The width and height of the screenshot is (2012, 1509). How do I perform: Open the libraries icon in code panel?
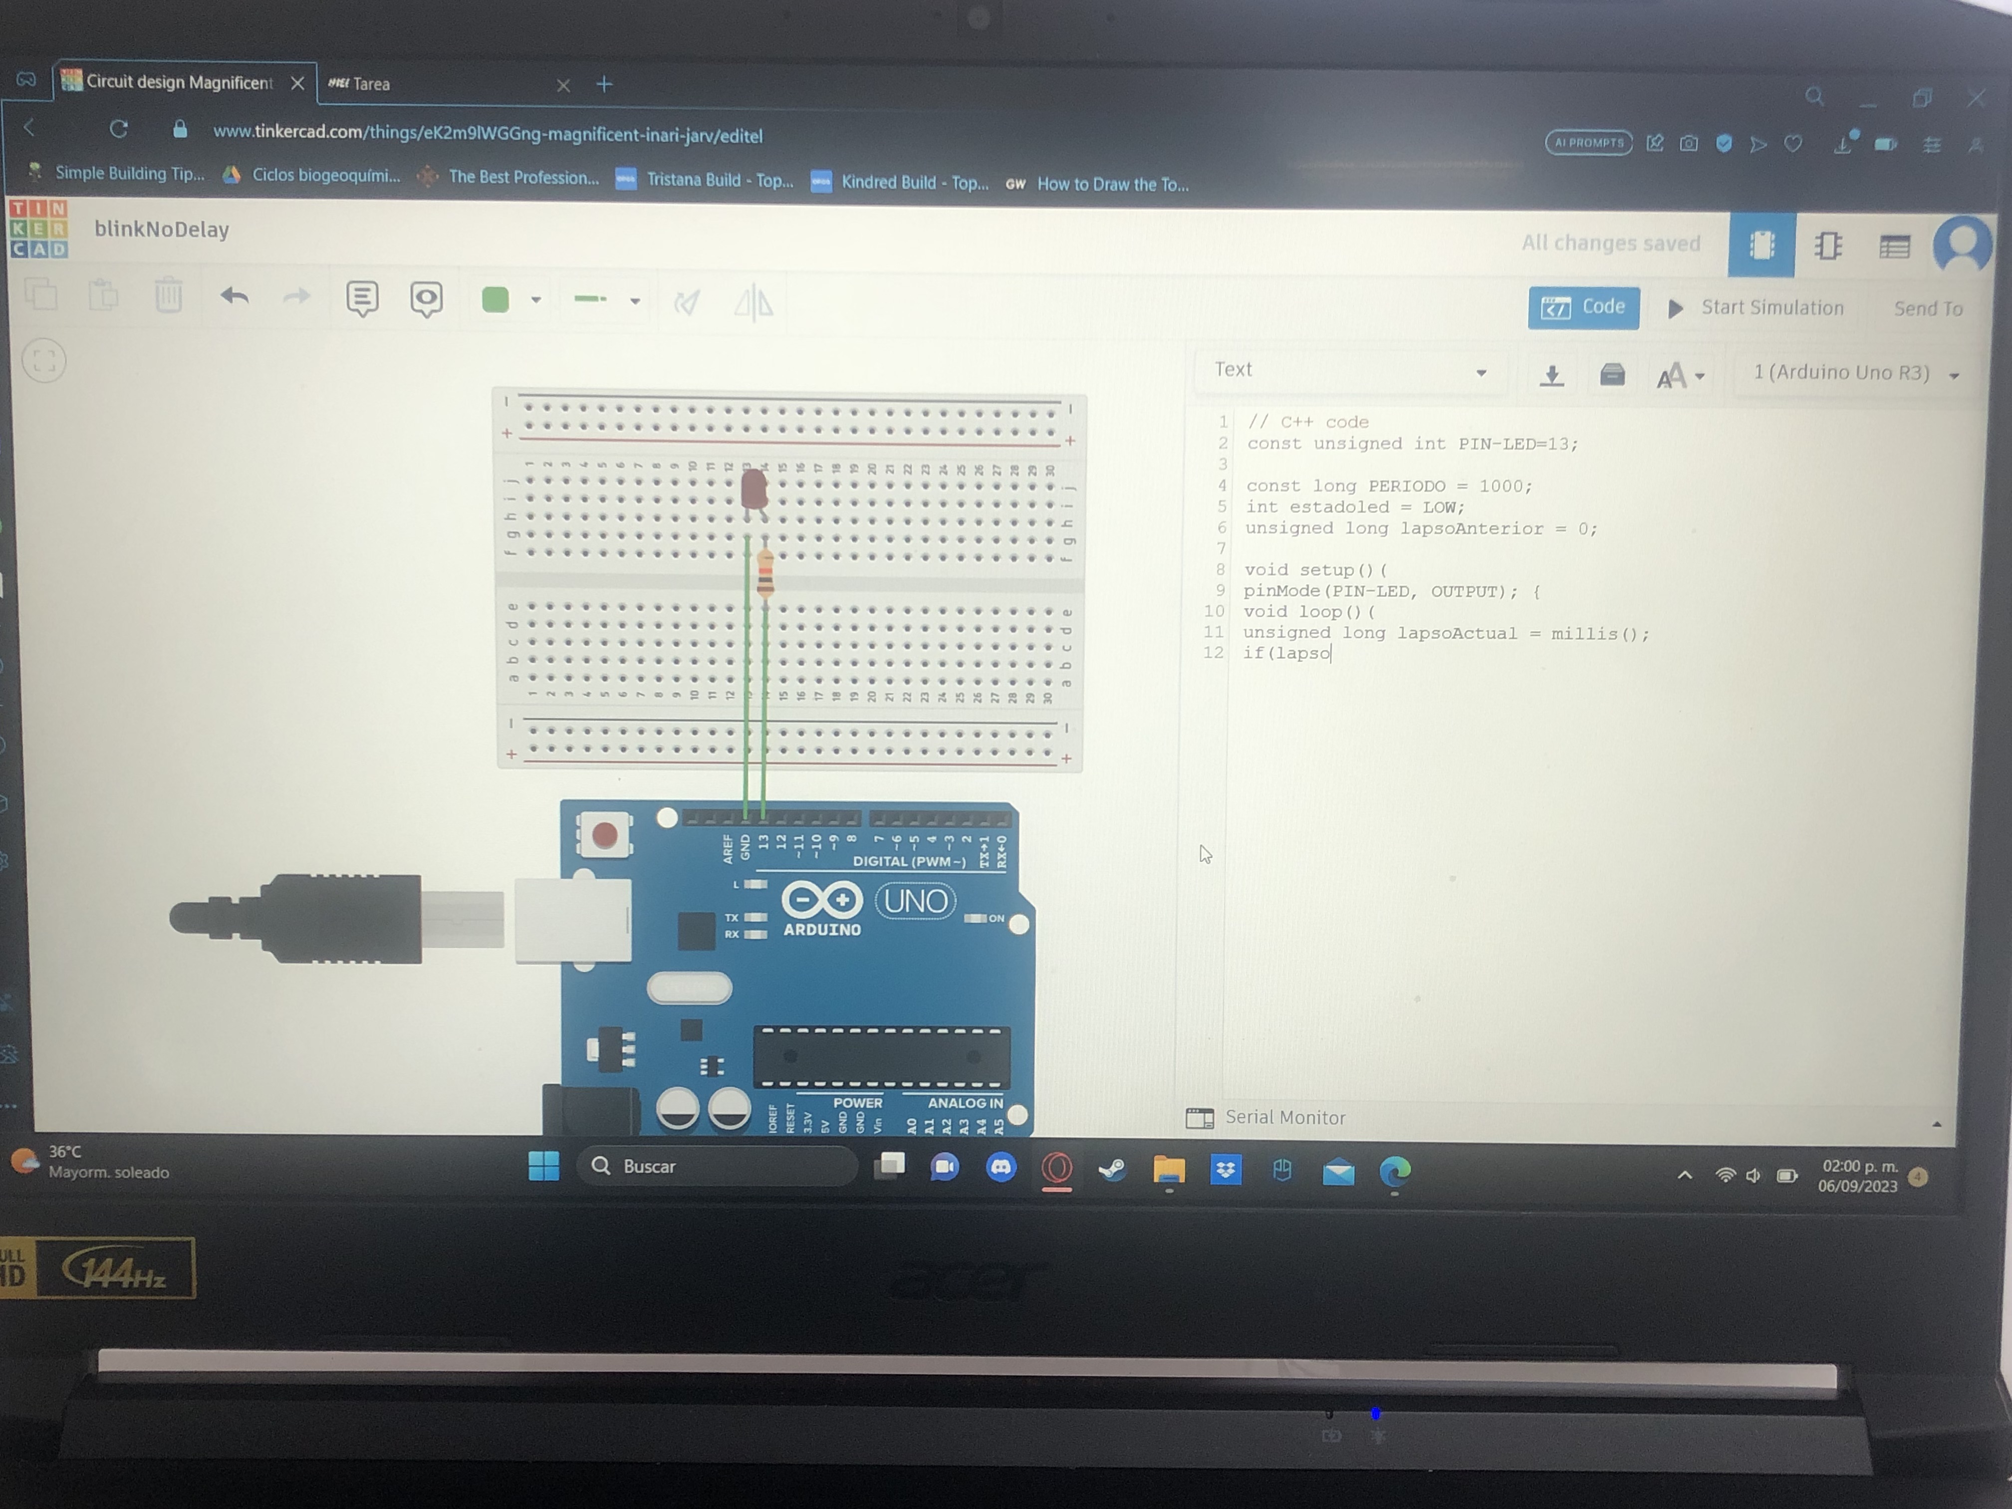click(x=1612, y=375)
